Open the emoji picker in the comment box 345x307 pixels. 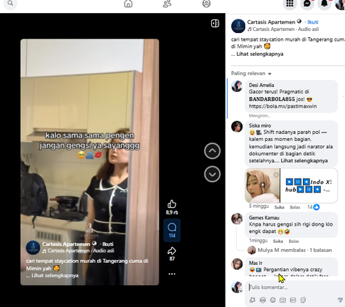(273, 300)
